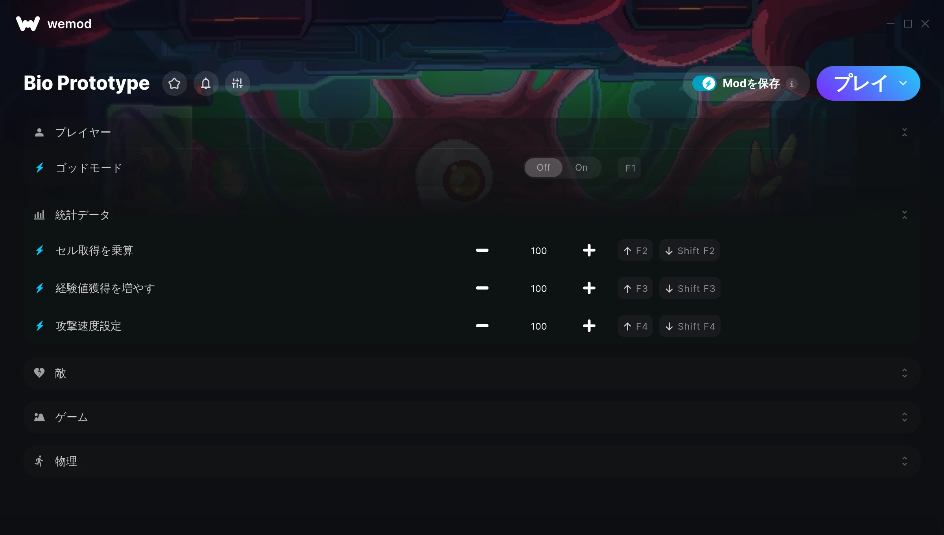Set ゴッドモード to Off

click(x=544, y=168)
